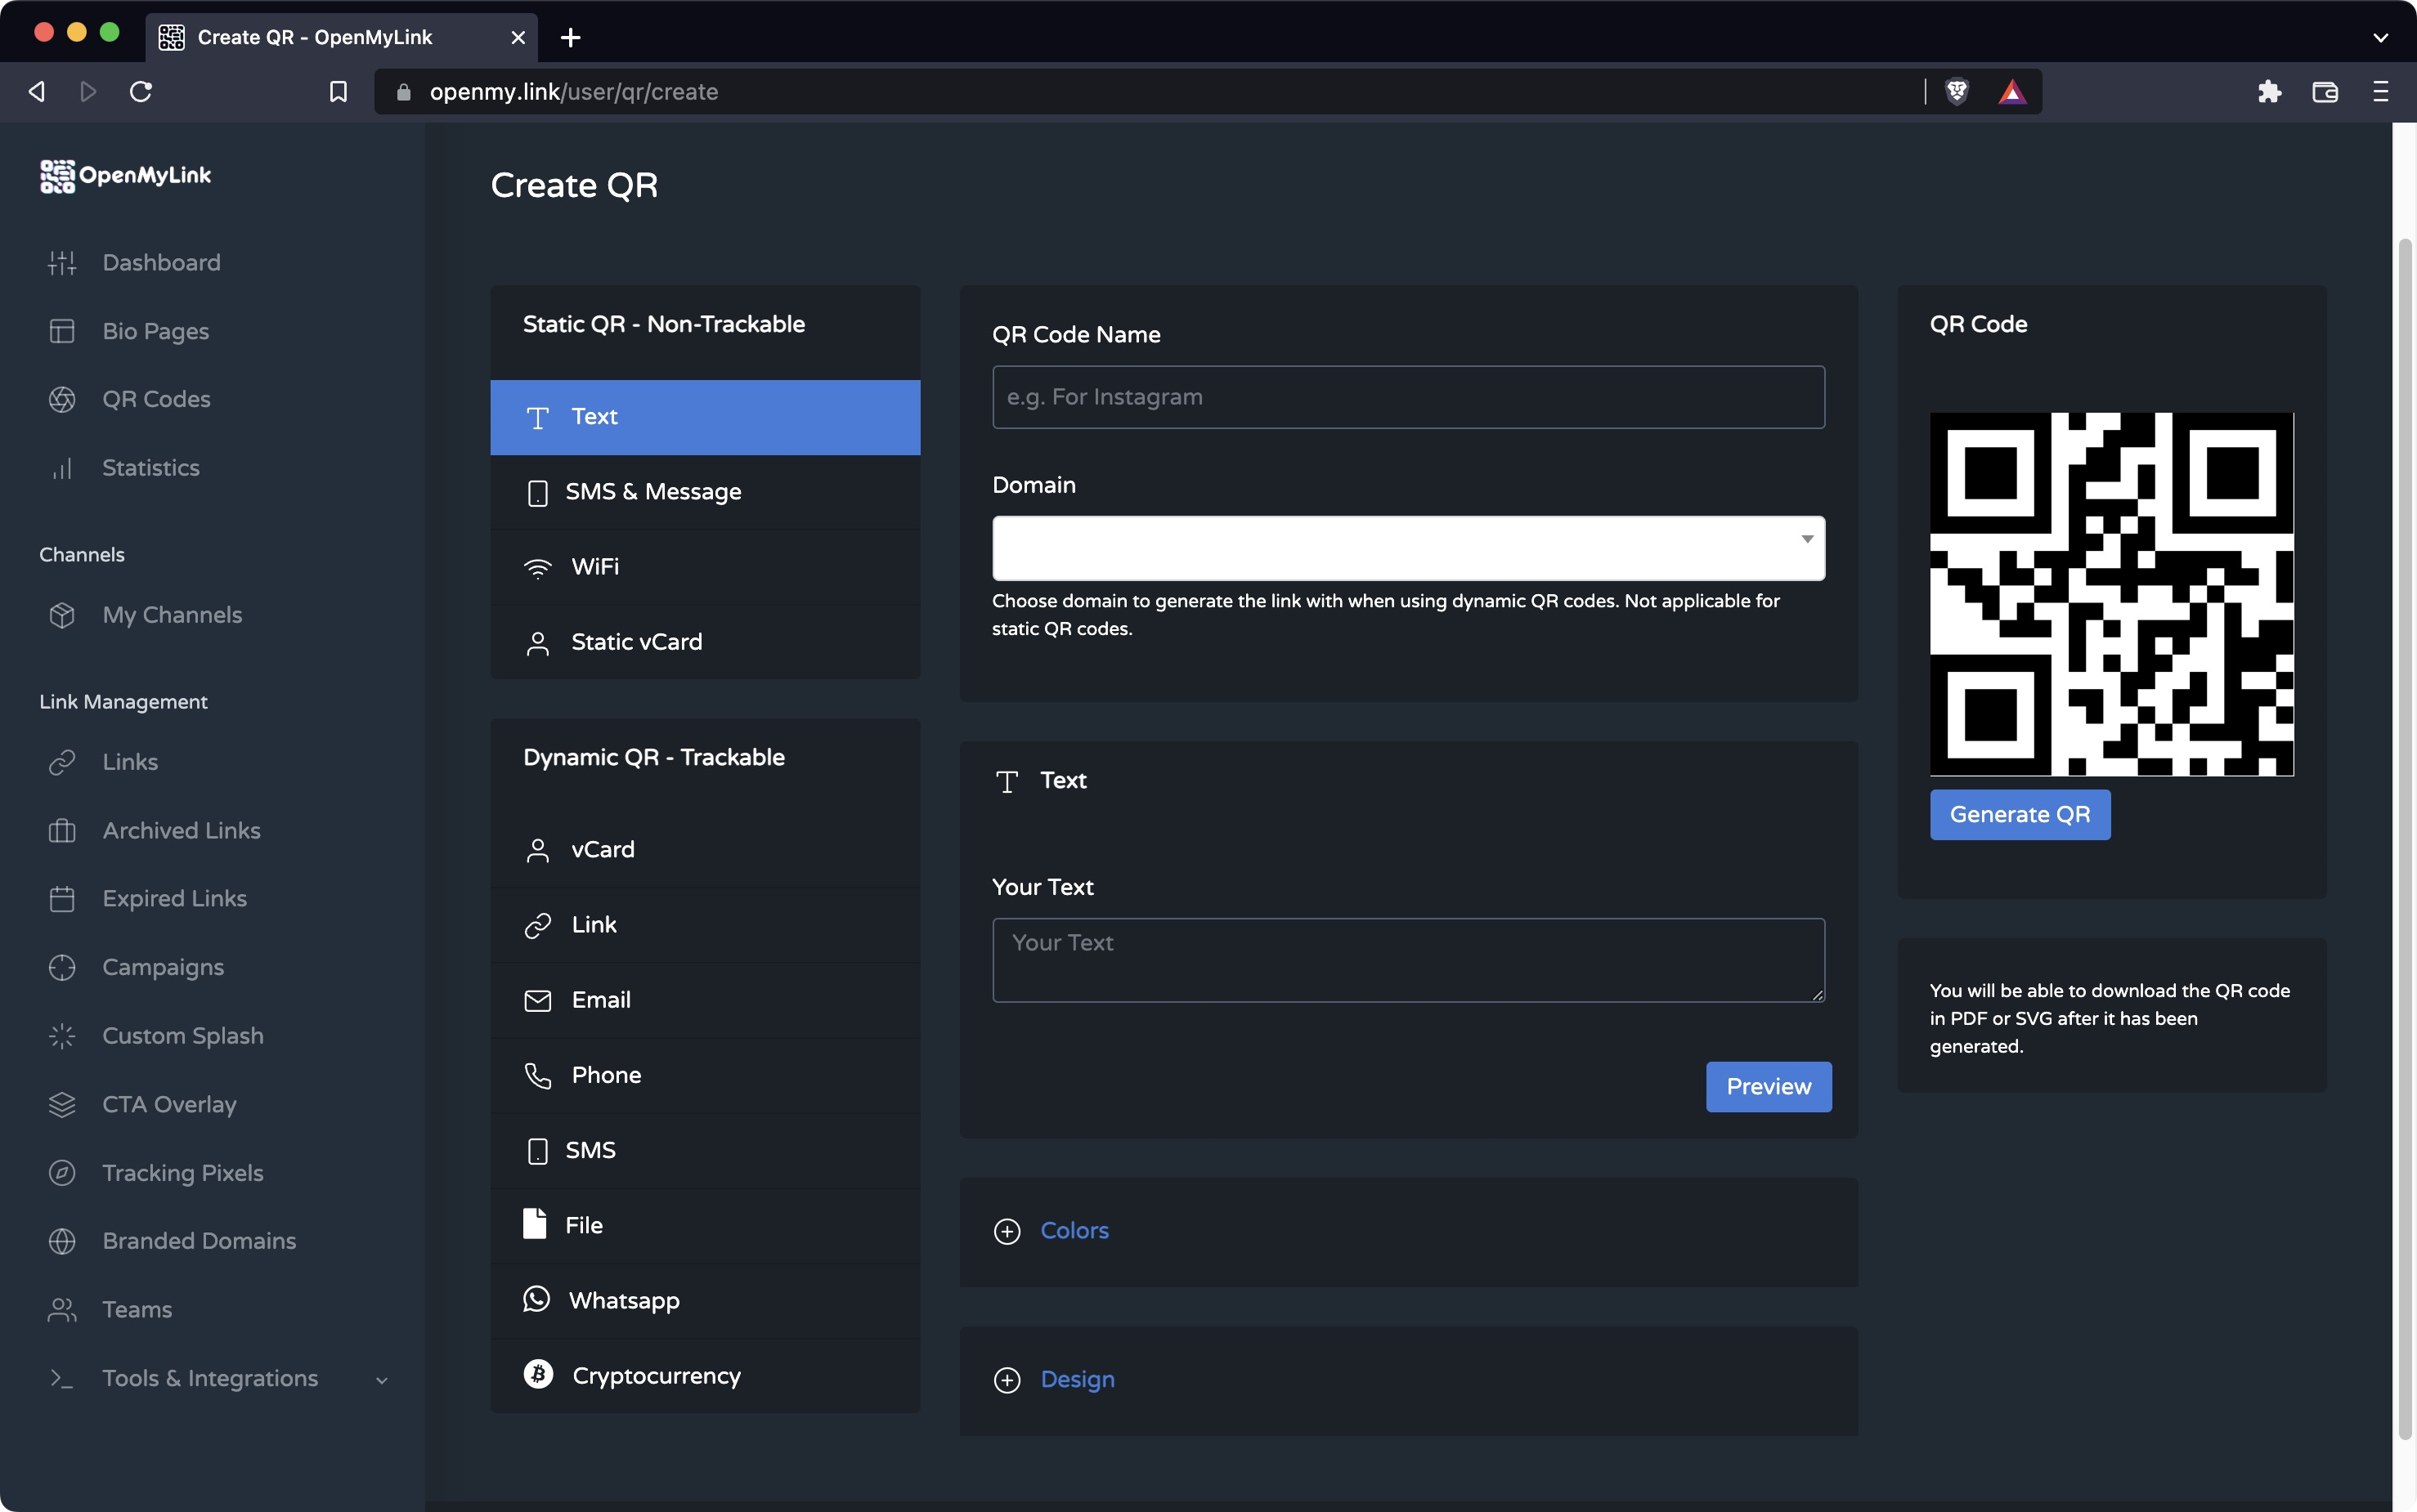Click the Preview button
Image resolution: width=2417 pixels, height=1512 pixels.
click(1768, 1086)
